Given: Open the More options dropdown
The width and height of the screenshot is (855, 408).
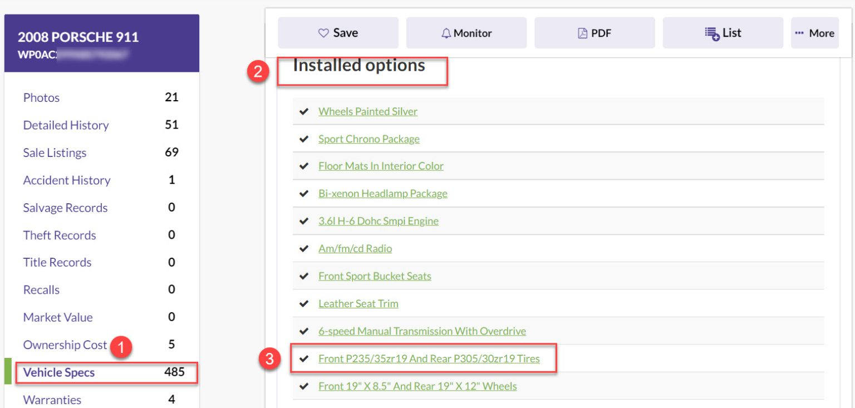Looking at the screenshot, I should click(815, 33).
